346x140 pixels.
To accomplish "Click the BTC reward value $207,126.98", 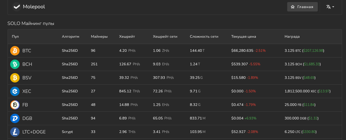I will [313, 51].
